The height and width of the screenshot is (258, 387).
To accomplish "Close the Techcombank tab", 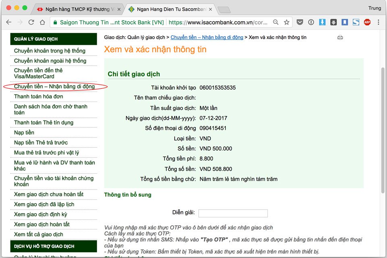I will (119, 9).
